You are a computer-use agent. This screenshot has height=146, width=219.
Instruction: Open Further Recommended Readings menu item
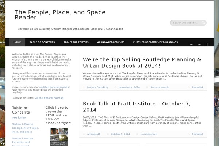[155, 42]
